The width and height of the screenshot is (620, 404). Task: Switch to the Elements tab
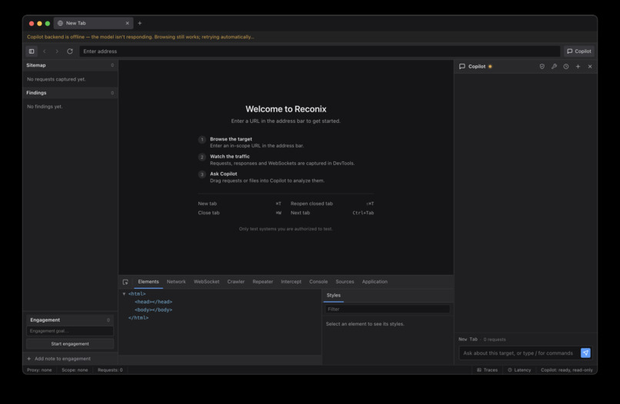148,282
